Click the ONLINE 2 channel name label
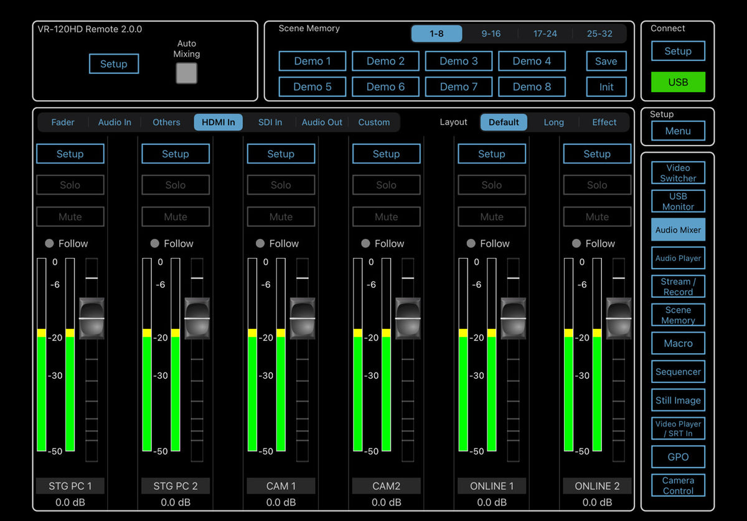 point(597,486)
